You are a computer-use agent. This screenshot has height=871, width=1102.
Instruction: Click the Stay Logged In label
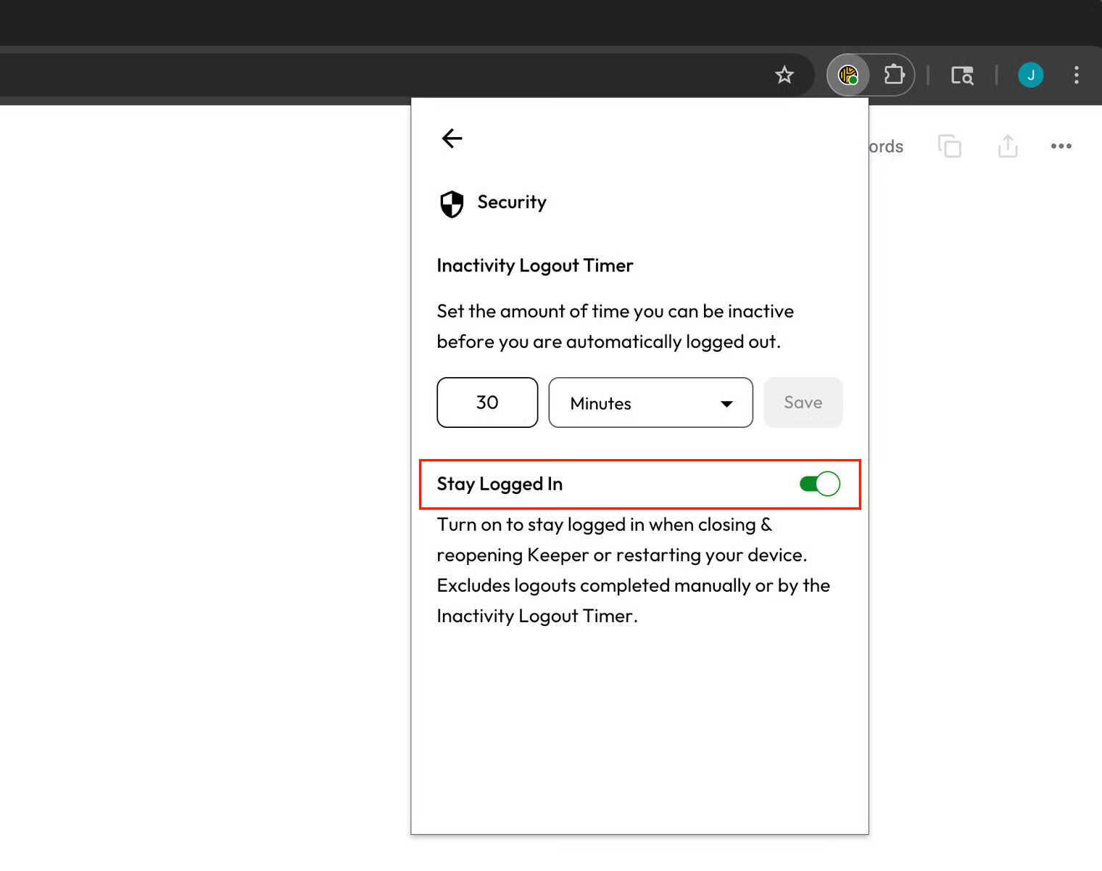[x=500, y=484]
